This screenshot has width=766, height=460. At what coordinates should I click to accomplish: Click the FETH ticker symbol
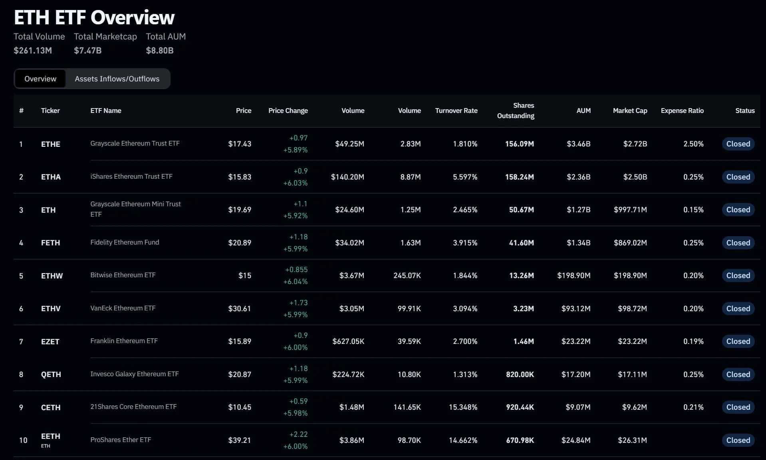51,243
